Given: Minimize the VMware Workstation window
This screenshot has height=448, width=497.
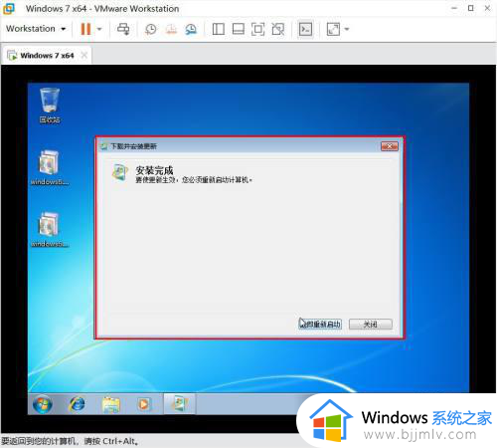Looking at the screenshot, I should pyautogui.click(x=454, y=8).
